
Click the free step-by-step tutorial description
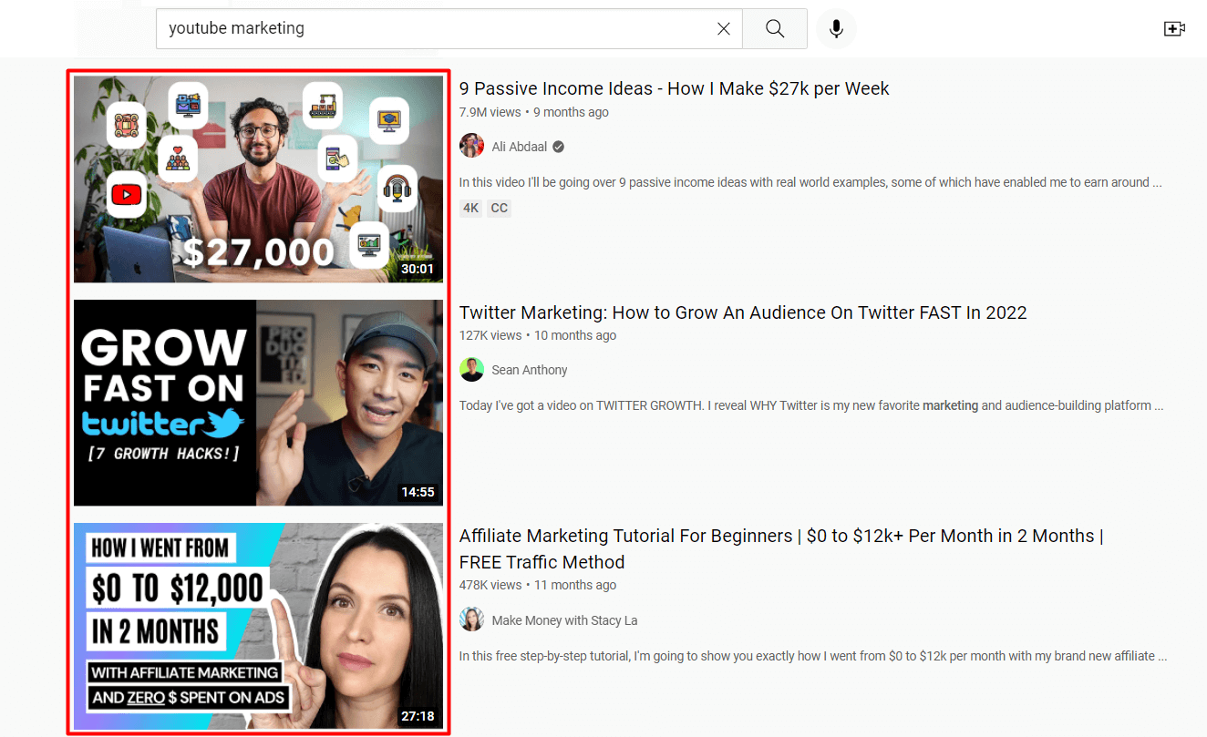pyautogui.click(x=813, y=656)
